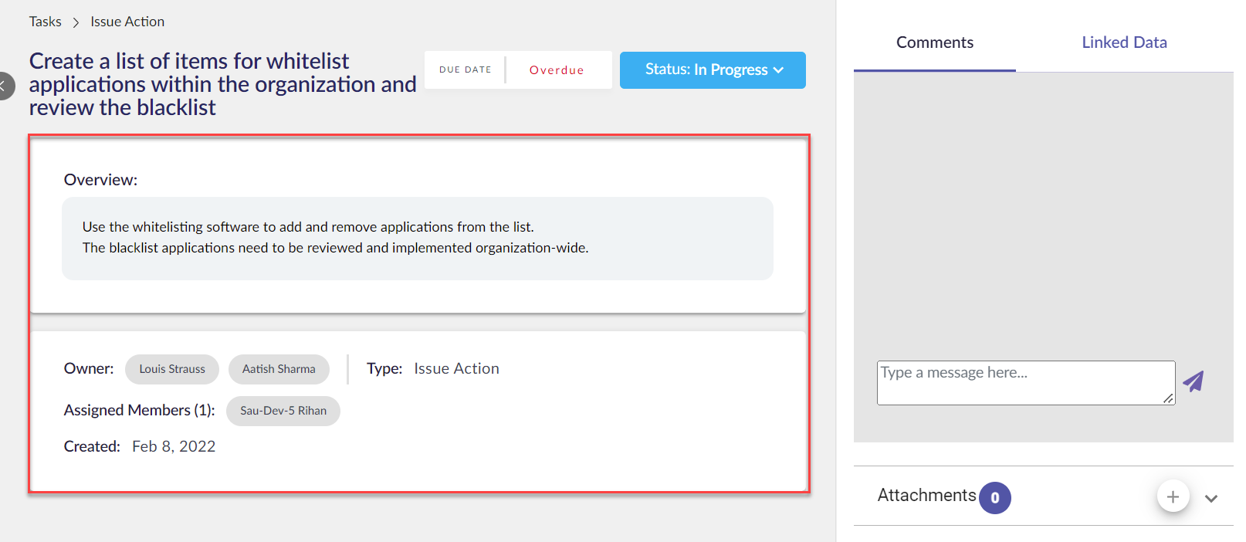Image resolution: width=1246 pixels, height=542 pixels.
Task: Open the Sau-Dev-5 Rihan assigned member chip
Action: (283, 411)
